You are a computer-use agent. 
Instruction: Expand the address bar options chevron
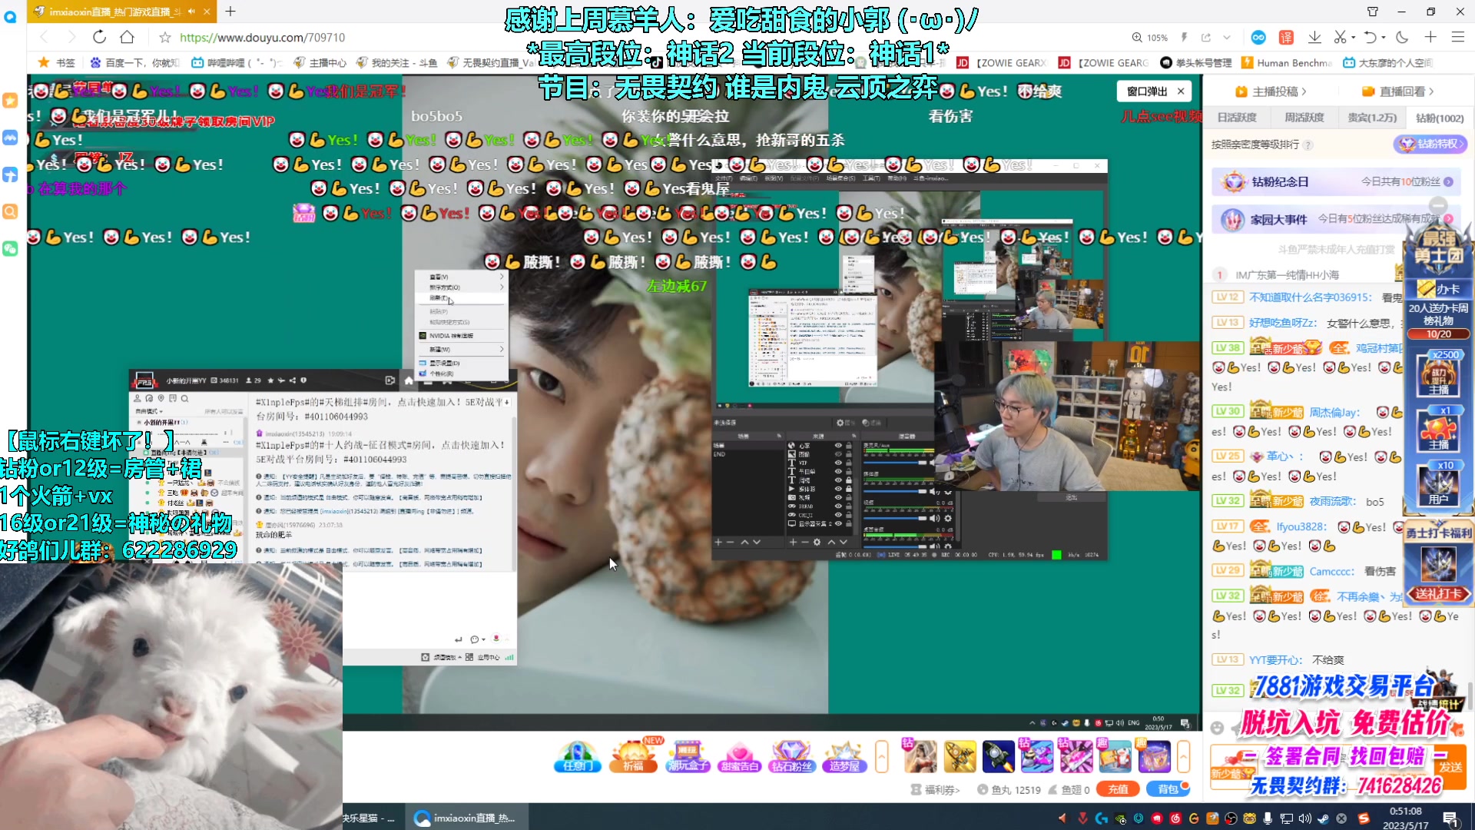pos(1227,37)
